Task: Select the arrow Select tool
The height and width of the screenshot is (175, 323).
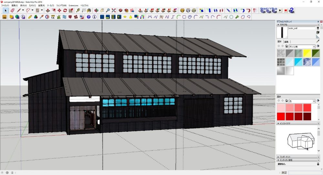Action: point(5,10)
